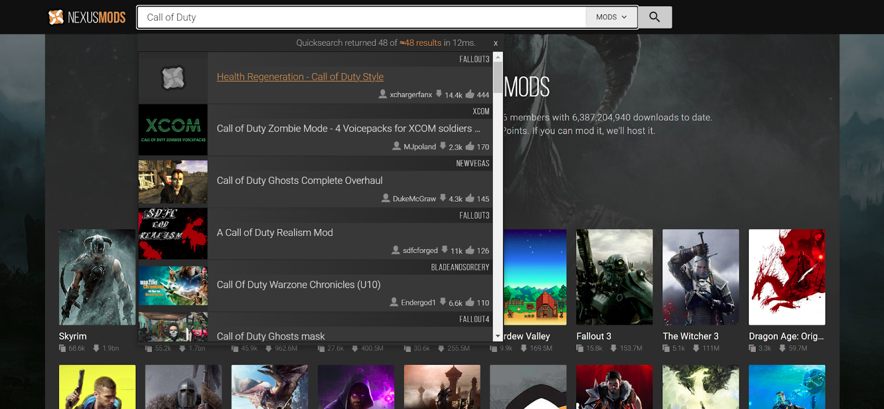Click the BLADEANDSORCERY game label
The width and height of the screenshot is (884, 409).
pyautogui.click(x=460, y=268)
